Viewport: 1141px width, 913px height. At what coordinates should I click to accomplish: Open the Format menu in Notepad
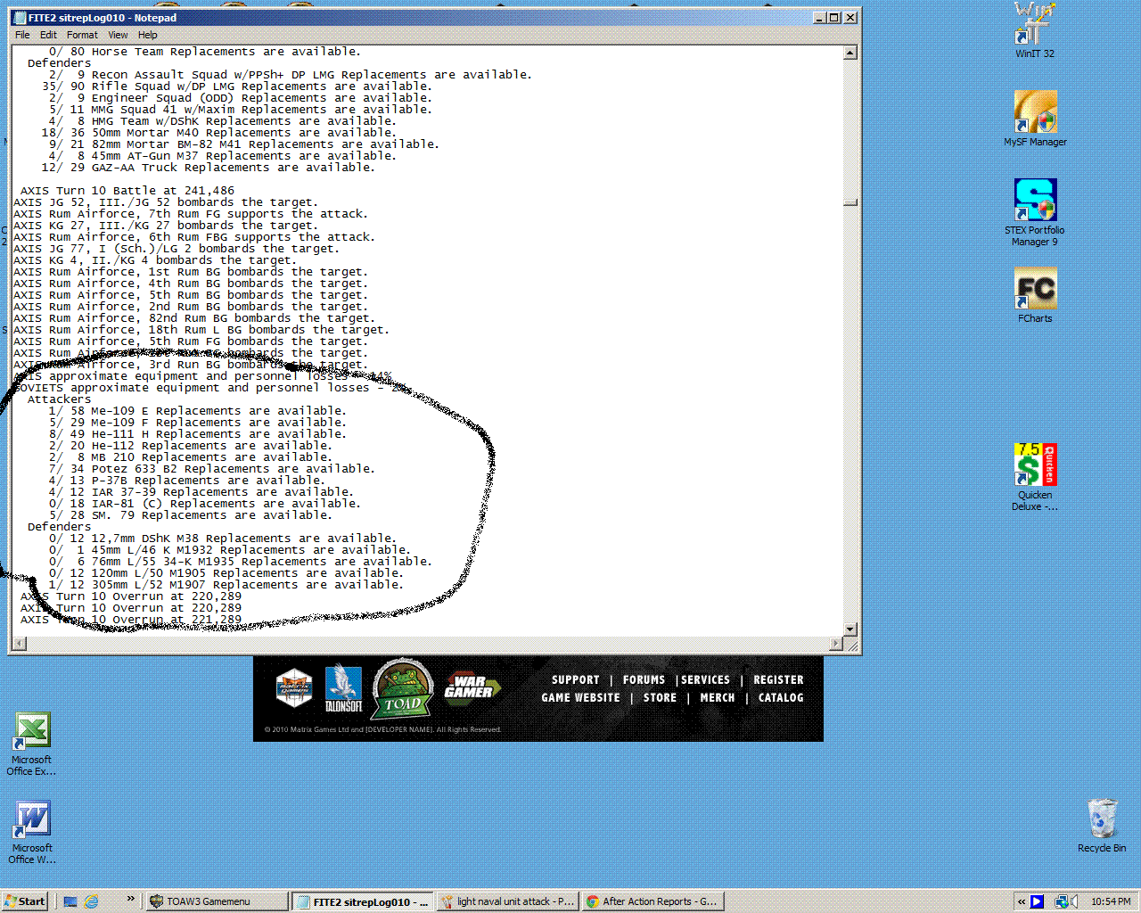click(82, 35)
